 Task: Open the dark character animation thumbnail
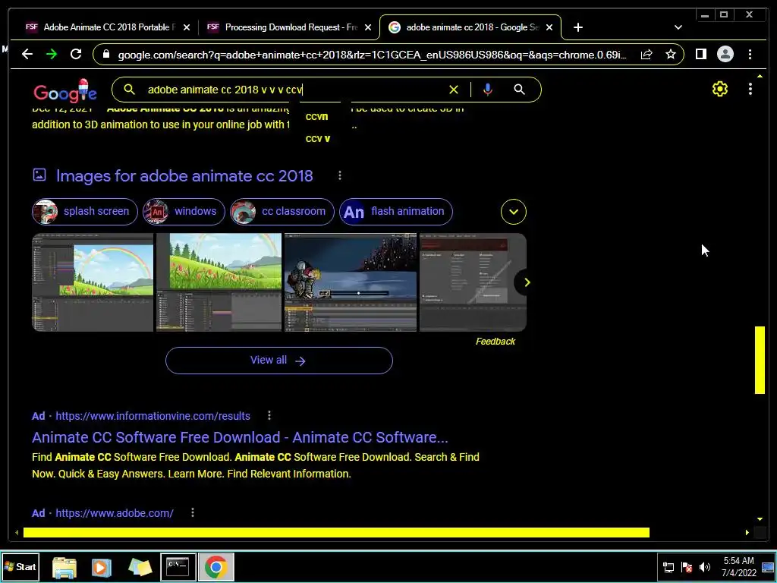pyautogui.click(x=351, y=282)
